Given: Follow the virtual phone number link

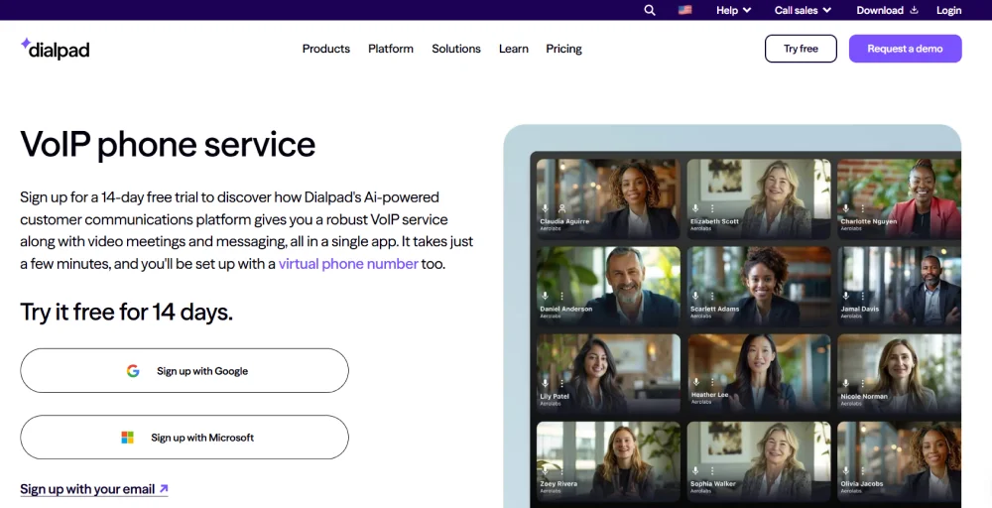Looking at the screenshot, I should pos(348,264).
